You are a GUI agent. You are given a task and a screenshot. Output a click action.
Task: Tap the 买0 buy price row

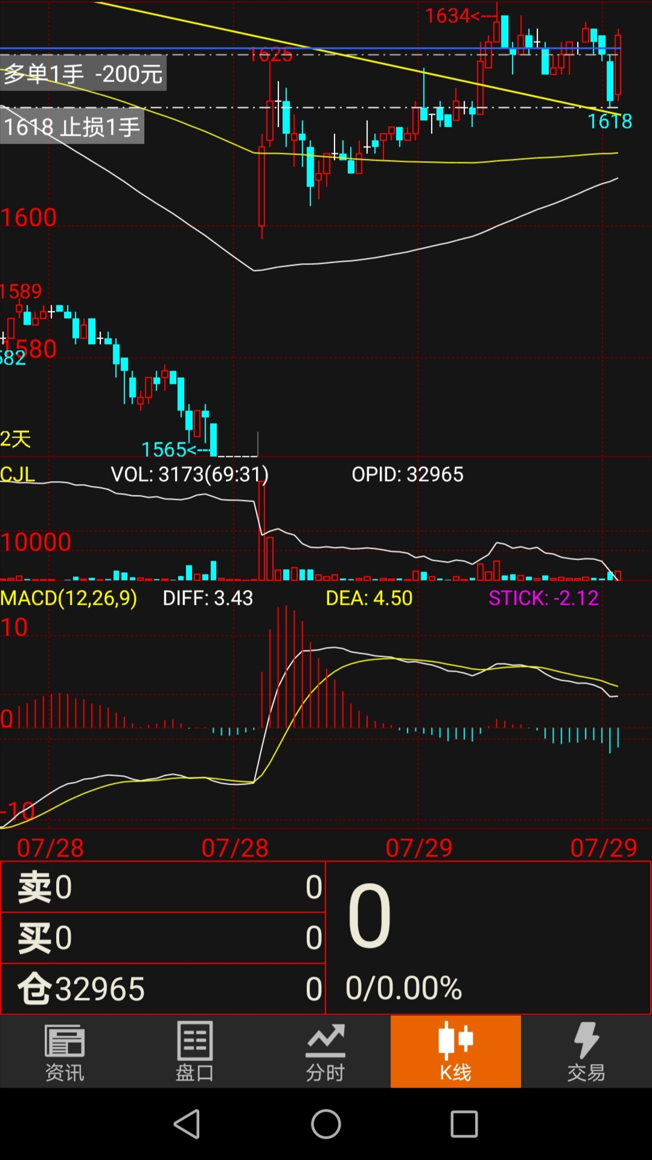(x=163, y=937)
